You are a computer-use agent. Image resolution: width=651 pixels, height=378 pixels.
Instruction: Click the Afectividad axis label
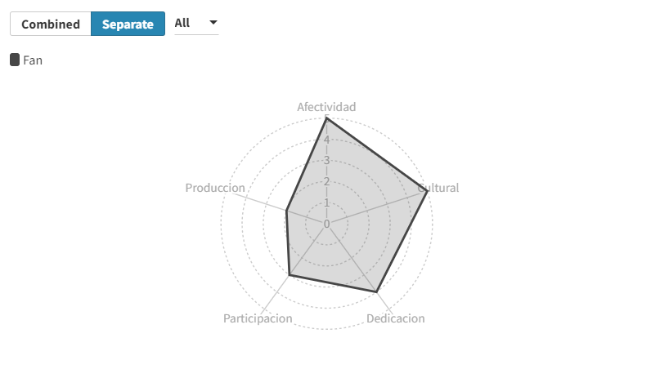pyautogui.click(x=326, y=107)
